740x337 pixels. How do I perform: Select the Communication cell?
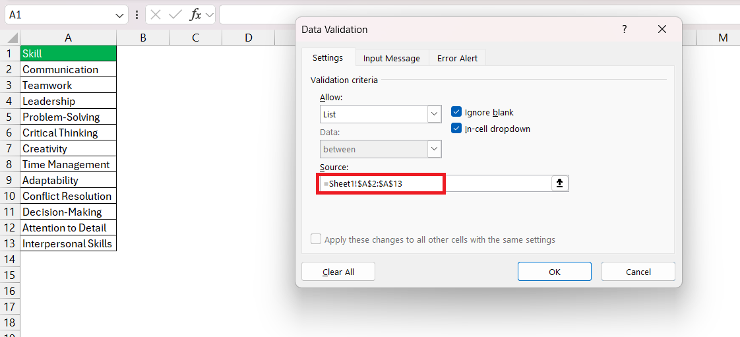[69, 69]
